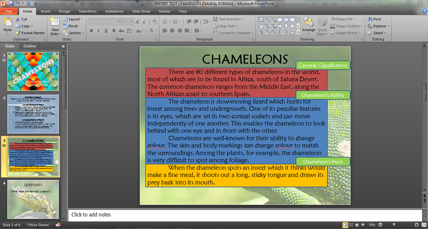Click Convert to SmartArt

point(233,33)
